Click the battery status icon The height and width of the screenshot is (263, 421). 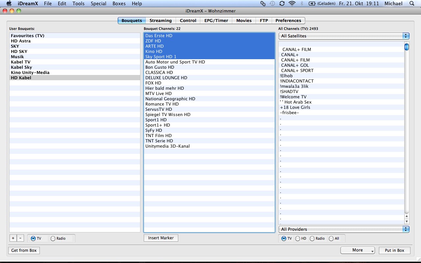tap(312, 4)
